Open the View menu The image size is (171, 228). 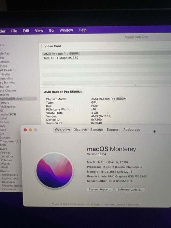pos(39,31)
